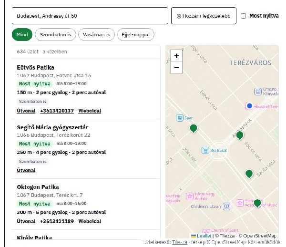
Task: Click the green pin by Academy of Music
Action: (x=257, y=203)
